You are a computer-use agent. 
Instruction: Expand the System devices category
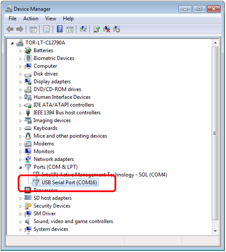coord(20,230)
